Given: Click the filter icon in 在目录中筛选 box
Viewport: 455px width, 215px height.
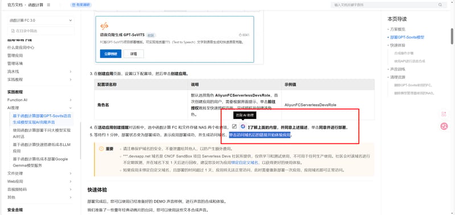Looking at the screenshot, I should click(13, 31).
